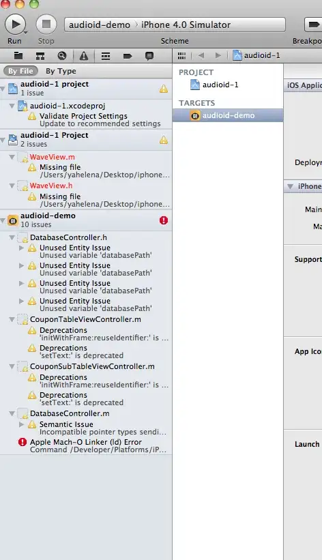The image size is (322, 560).
Task: Open the Log navigator icon
Action: (x=149, y=56)
